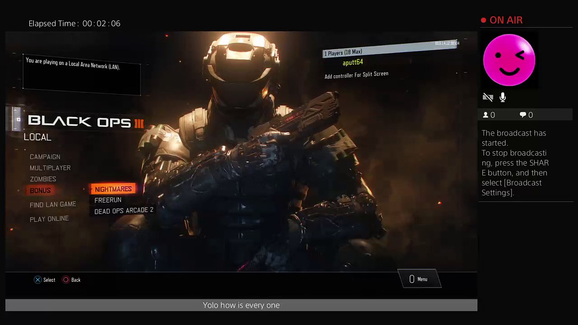This screenshot has width=578, height=325.
Task: Launch Nightmares from the Bonus submenu
Action: [113, 189]
